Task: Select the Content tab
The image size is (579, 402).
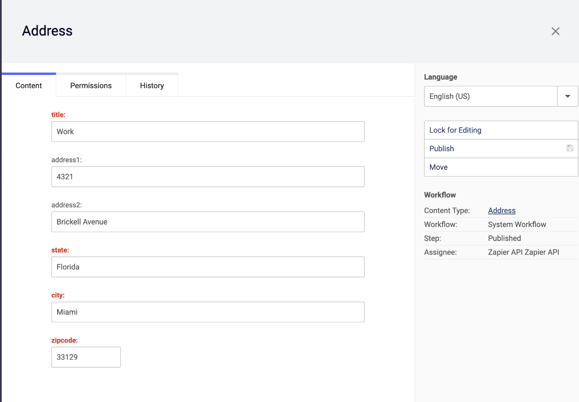Action: [29, 86]
